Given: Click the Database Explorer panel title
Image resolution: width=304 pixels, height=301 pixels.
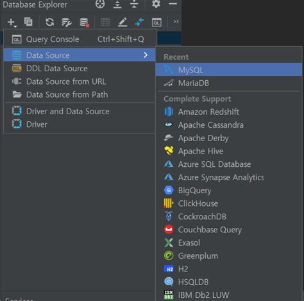Looking at the screenshot, I should pos(35,4).
